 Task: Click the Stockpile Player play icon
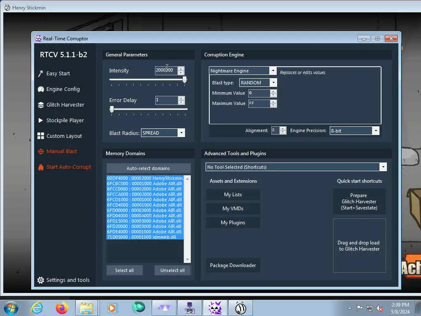[41, 121]
